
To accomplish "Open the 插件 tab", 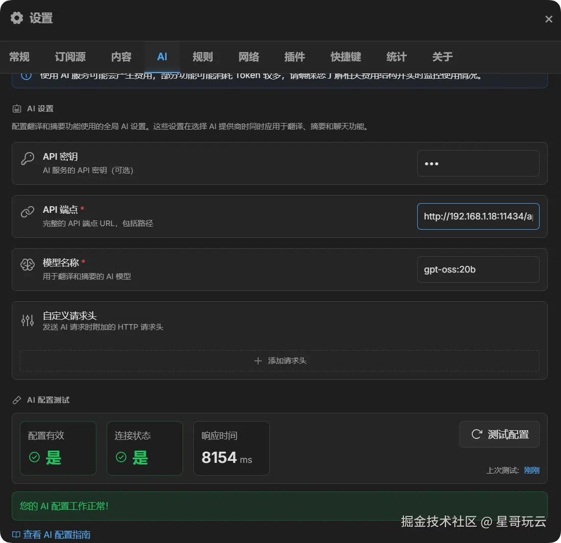I will [294, 57].
